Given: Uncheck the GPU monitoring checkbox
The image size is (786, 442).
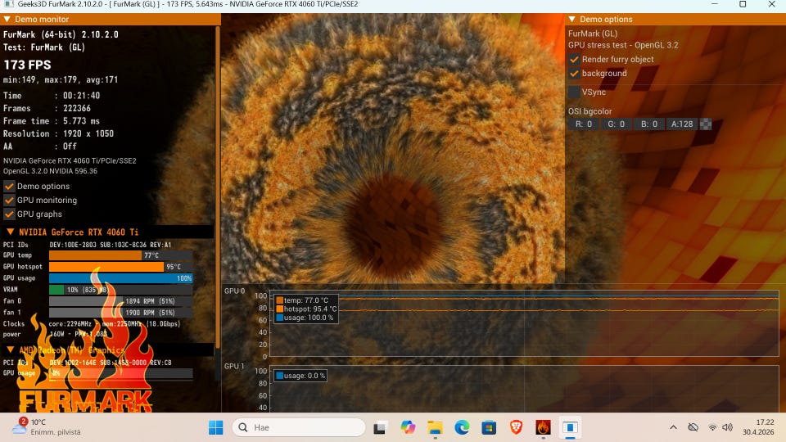Looking at the screenshot, I should point(9,200).
